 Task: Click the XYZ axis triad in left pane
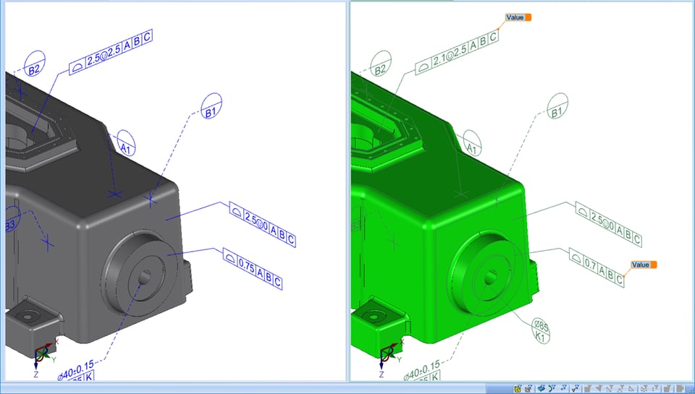pyautogui.click(x=43, y=357)
